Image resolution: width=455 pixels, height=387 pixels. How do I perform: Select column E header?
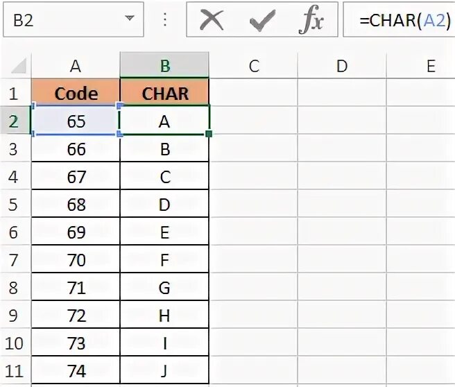point(421,66)
